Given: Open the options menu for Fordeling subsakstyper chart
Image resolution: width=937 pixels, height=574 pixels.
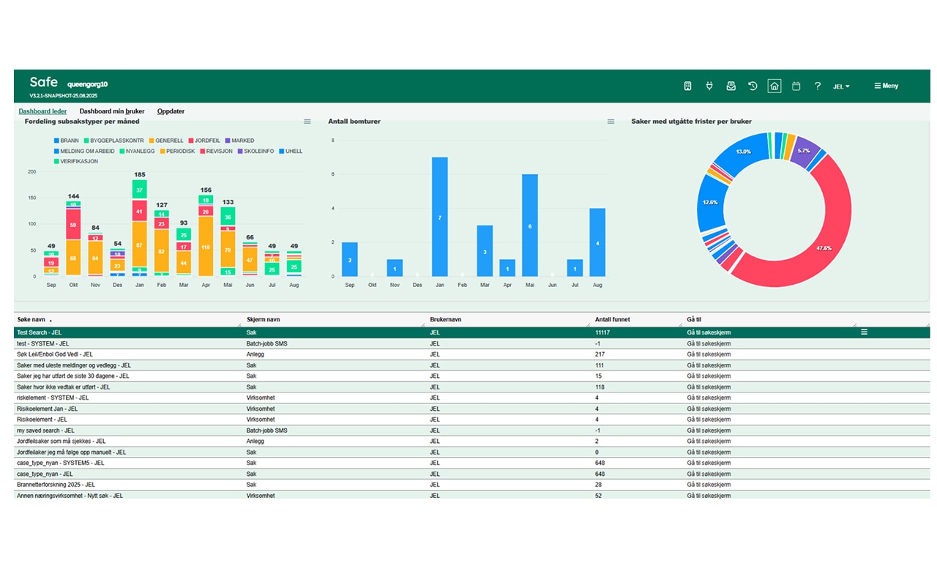Looking at the screenshot, I should pos(307,122).
